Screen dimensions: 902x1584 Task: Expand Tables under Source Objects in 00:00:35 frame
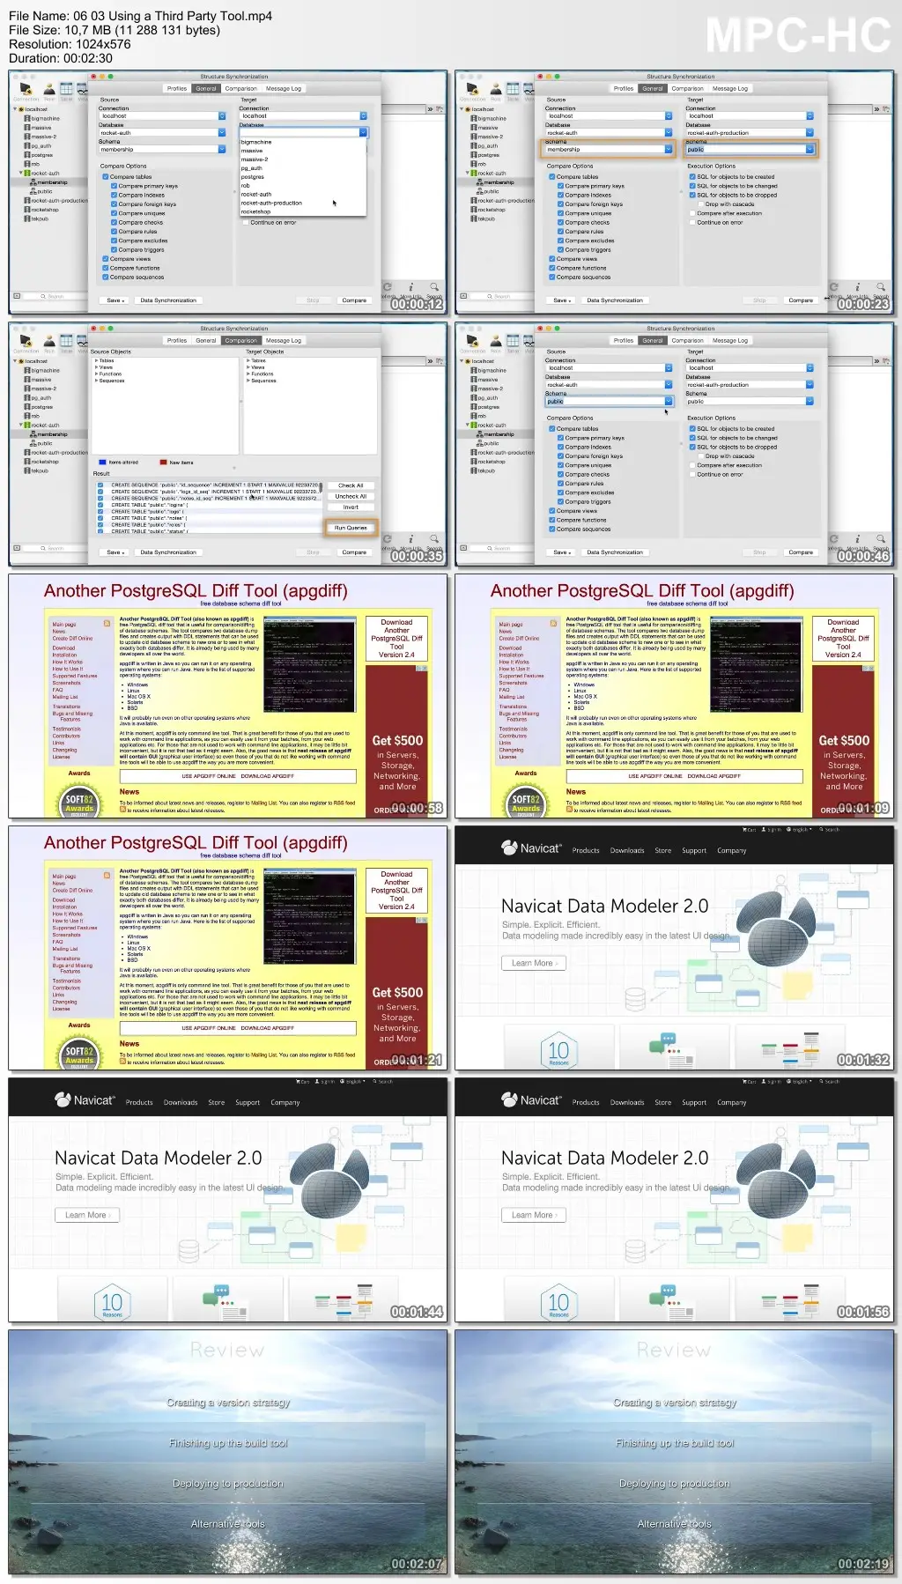pos(97,361)
